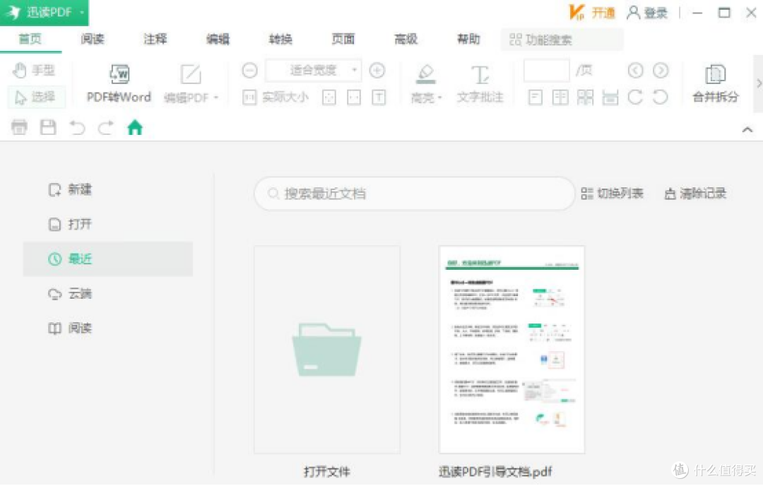The height and width of the screenshot is (486, 763).
Task: Open the 页面 tab
Action: point(343,39)
